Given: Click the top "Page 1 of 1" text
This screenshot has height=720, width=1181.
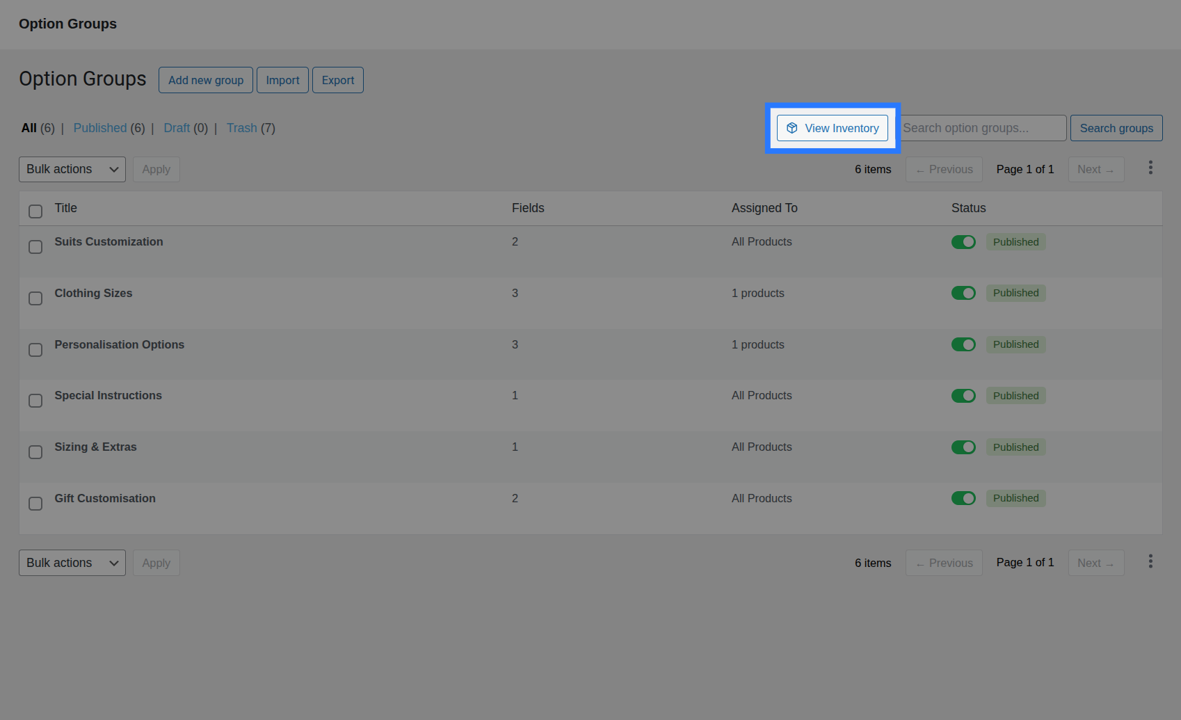Looking at the screenshot, I should (x=1025, y=169).
